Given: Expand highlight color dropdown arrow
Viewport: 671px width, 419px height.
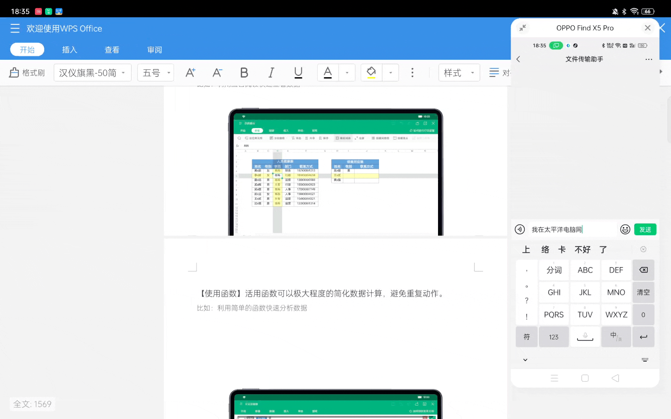Looking at the screenshot, I should pos(391,73).
